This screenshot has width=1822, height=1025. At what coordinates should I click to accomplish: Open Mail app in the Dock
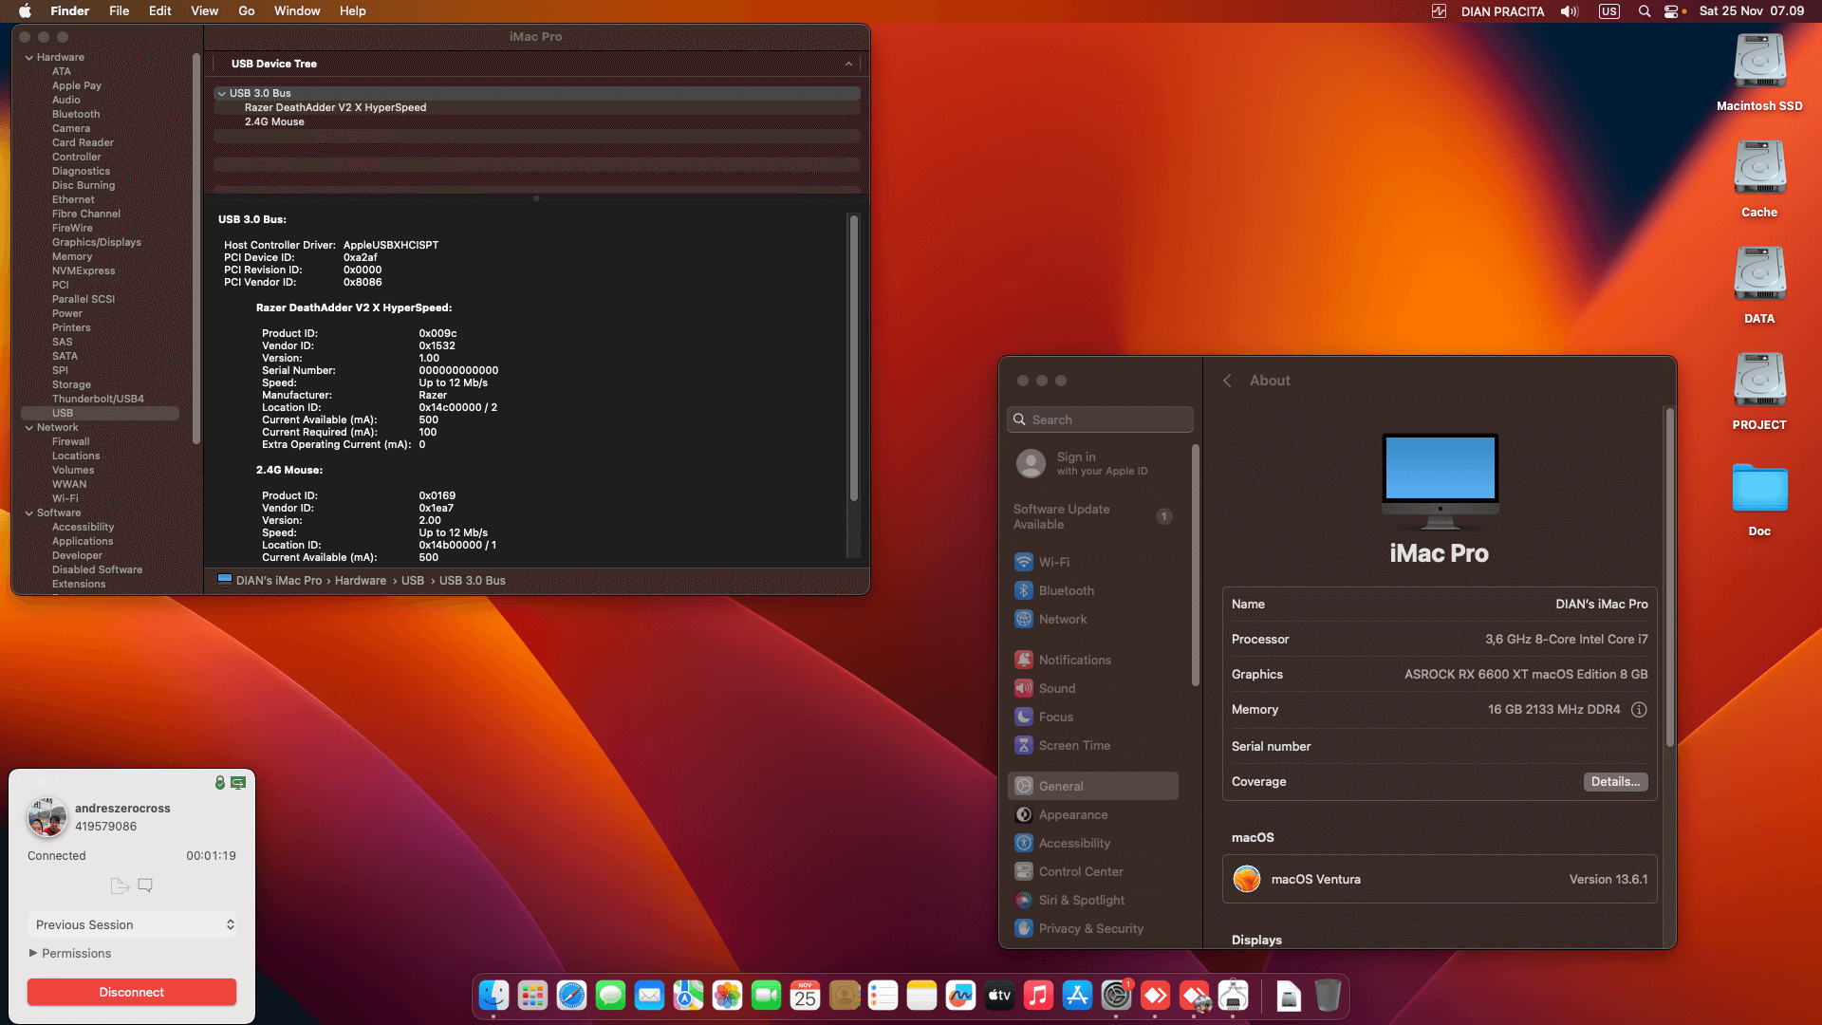pyautogui.click(x=649, y=995)
